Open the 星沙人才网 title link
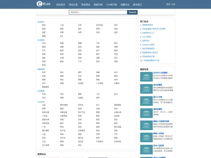 point(158,97)
